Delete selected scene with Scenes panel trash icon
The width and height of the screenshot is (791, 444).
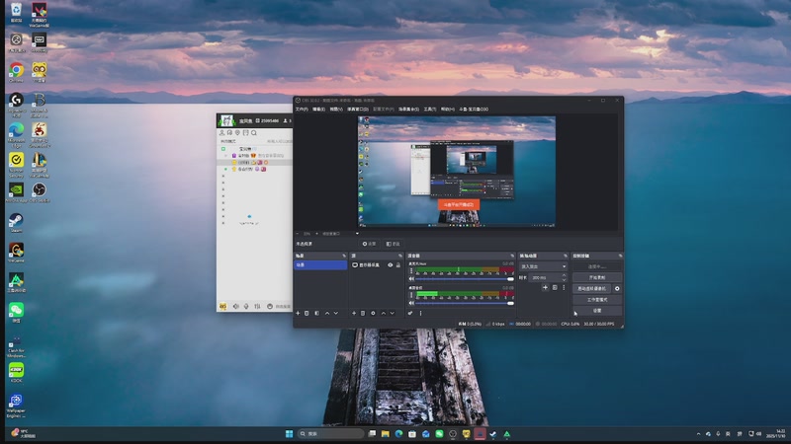point(307,313)
